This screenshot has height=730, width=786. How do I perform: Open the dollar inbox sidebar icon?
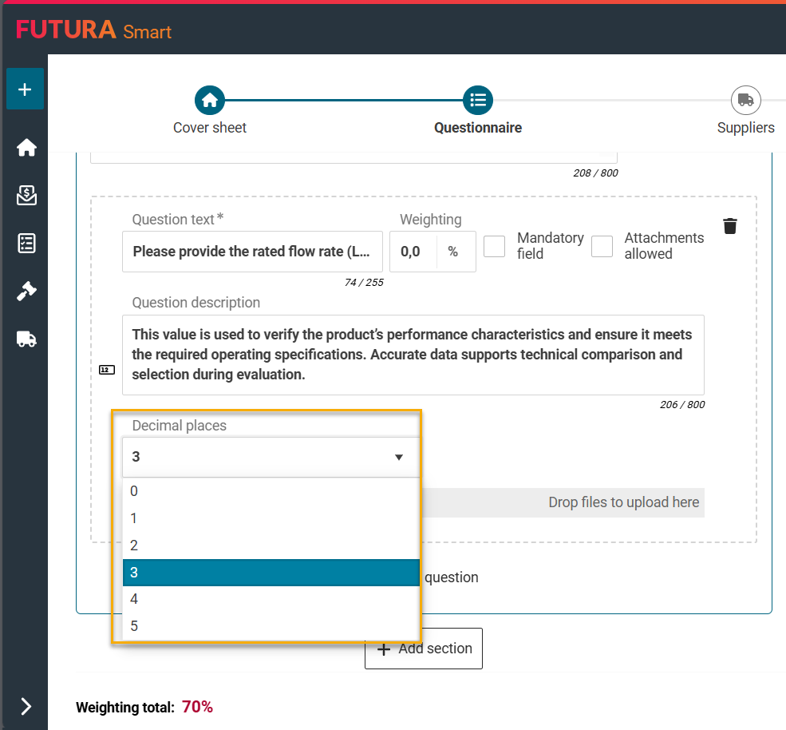(x=26, y=196)
